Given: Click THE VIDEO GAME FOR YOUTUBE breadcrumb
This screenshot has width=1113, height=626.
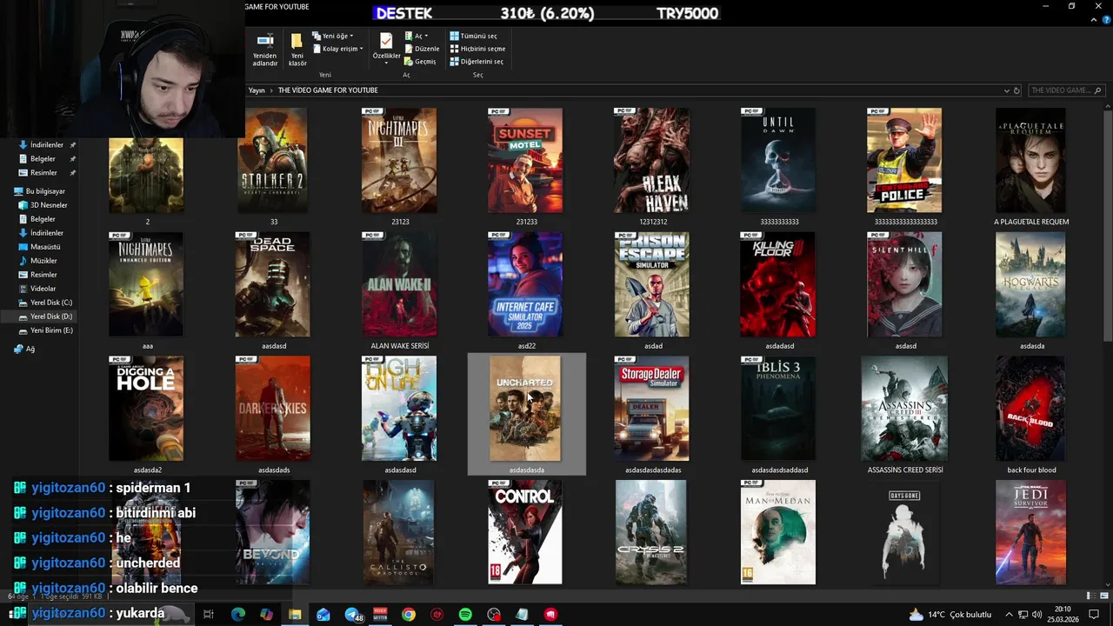Looking at the screenshot, I should 328,90.
